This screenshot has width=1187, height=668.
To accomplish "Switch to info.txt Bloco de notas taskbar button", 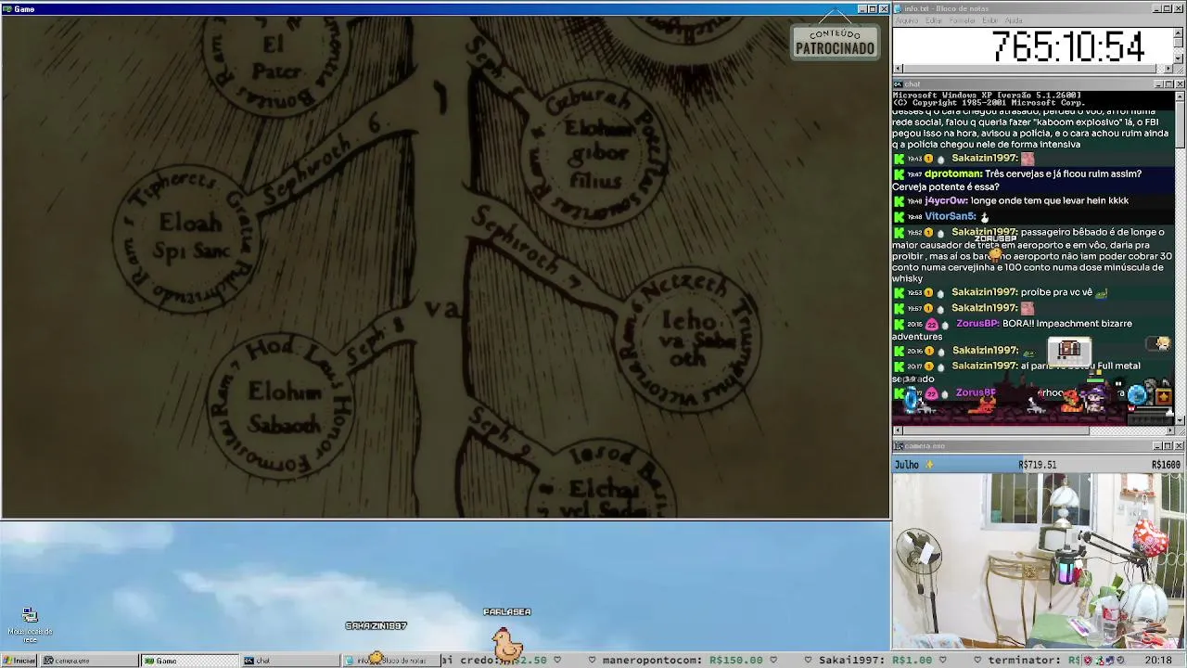I will [389, 661].
